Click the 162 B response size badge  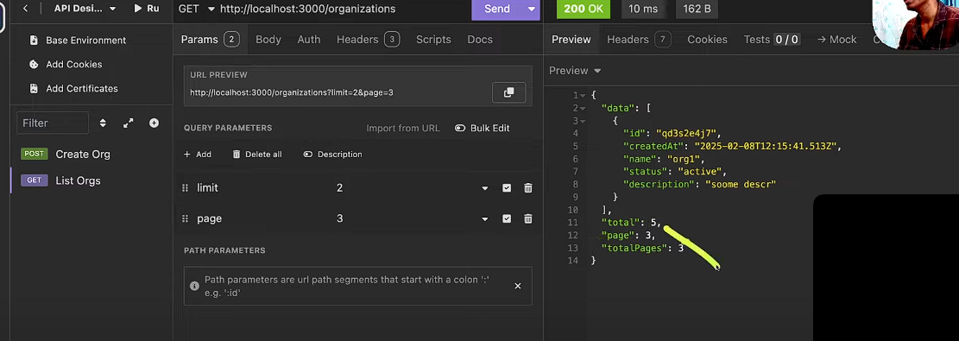click(x=697, y=9)
